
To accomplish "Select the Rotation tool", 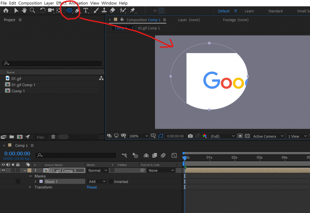I will [42, 11].
